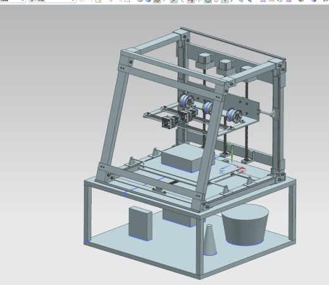Click the ZC axis label of the coordinate triad

pyautogui.click(x=222, y=172)
